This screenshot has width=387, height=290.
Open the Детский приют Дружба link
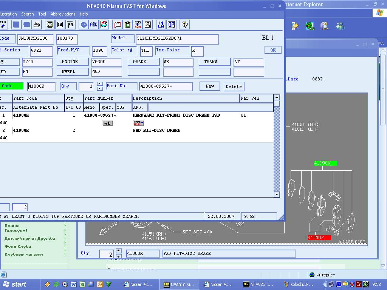(x=30, y=239)
